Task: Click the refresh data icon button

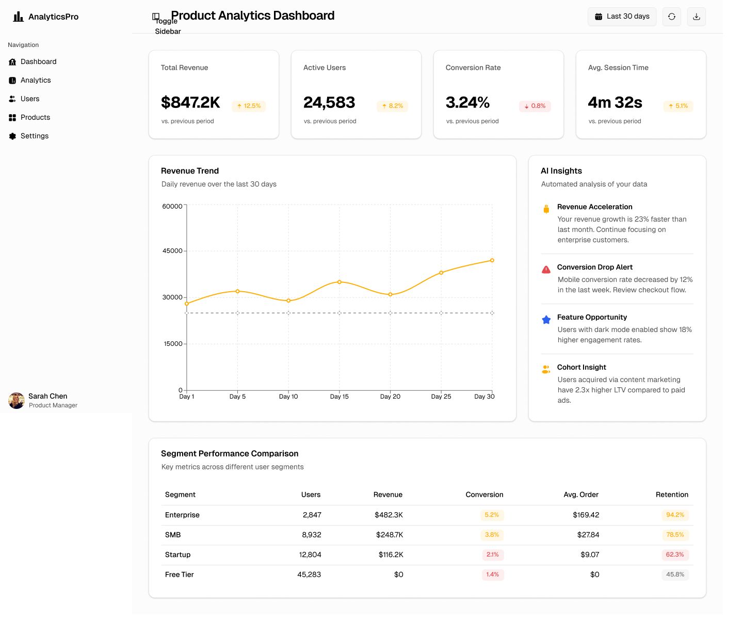Action: click(671, 17)
